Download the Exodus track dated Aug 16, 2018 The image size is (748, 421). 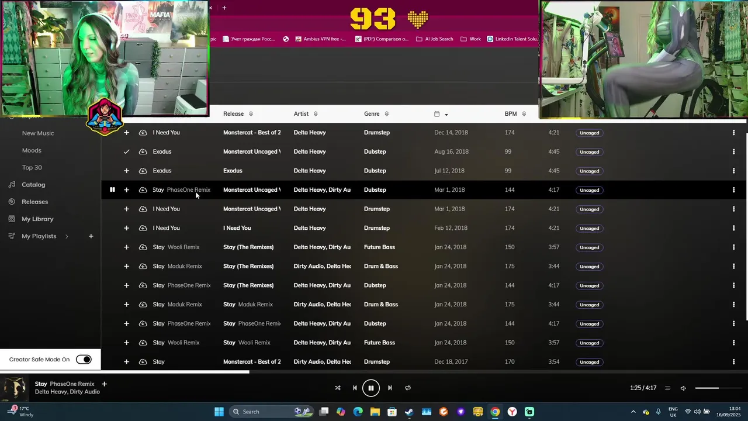tap(143, 151)
